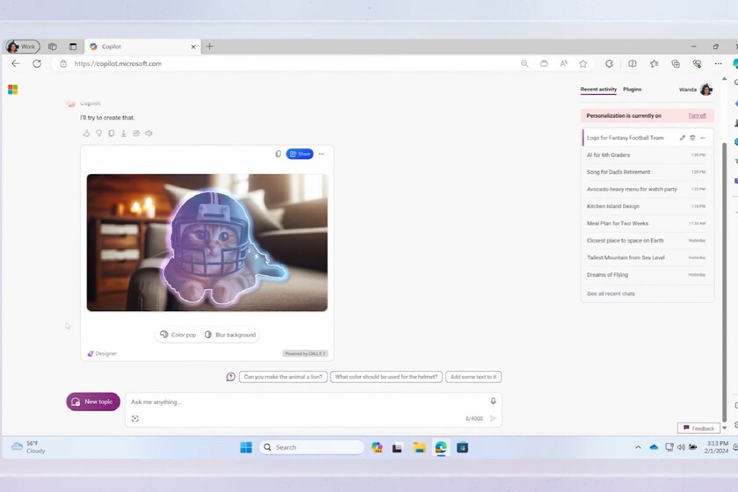Copy the response text icon
This screenshot has width=738, height=492.
pyautogui.click(x=112, y=134)
